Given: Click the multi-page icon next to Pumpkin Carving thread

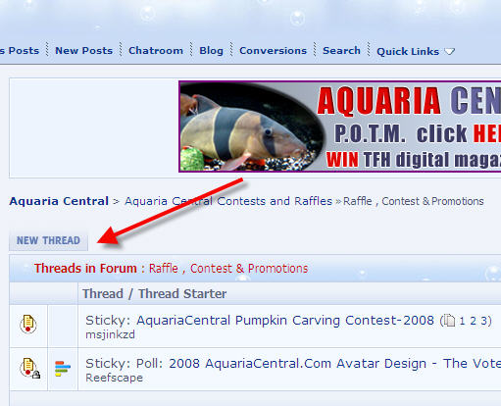Looking at the screenshot, I should pos(449,321).
